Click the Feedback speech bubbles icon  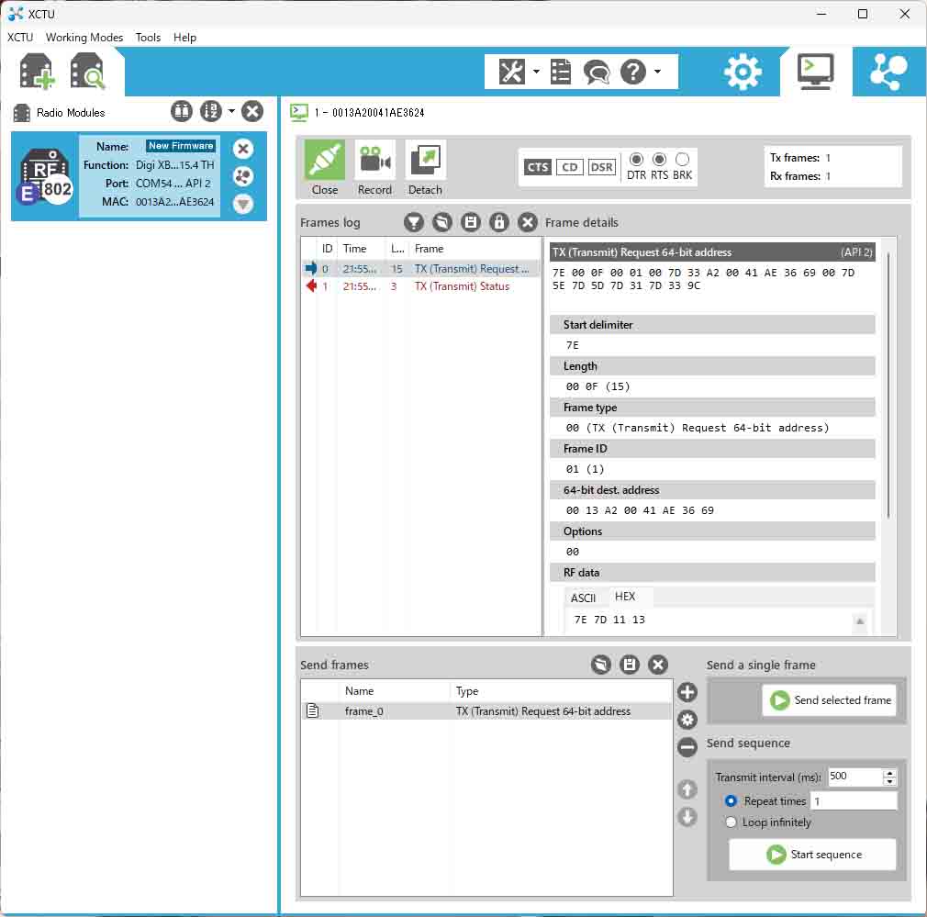[596, 73]
